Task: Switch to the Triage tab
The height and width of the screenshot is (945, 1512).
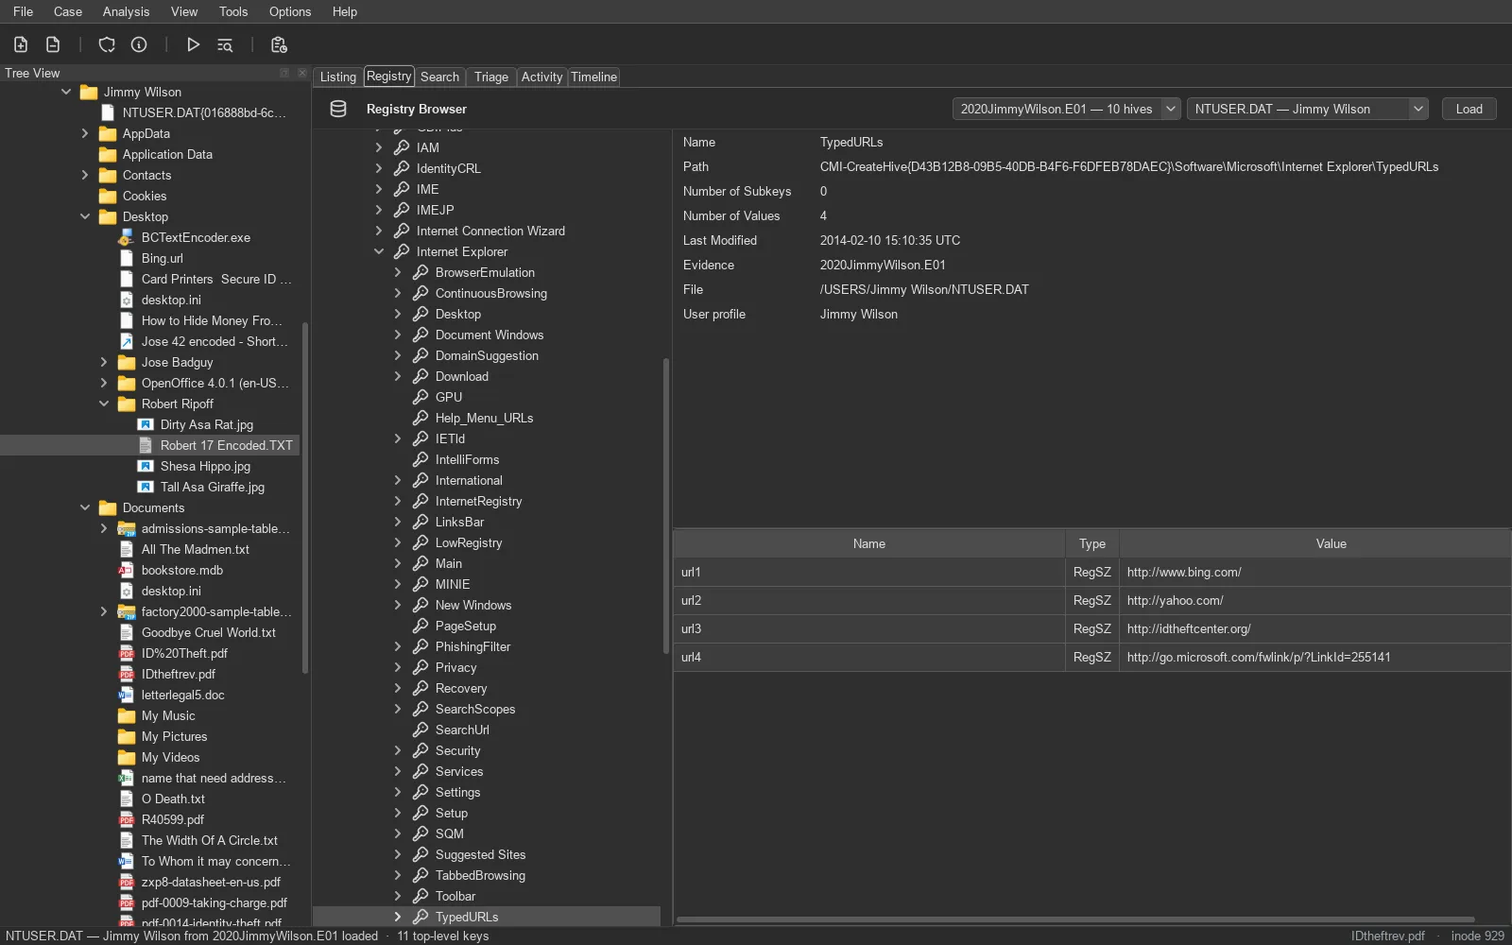Action: pos(490,77)
